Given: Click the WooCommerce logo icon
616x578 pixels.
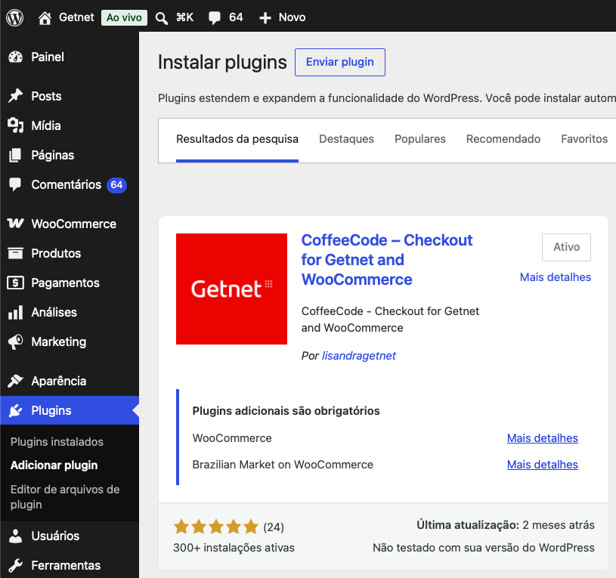Looking at the screenshot, I should (15, 224).
